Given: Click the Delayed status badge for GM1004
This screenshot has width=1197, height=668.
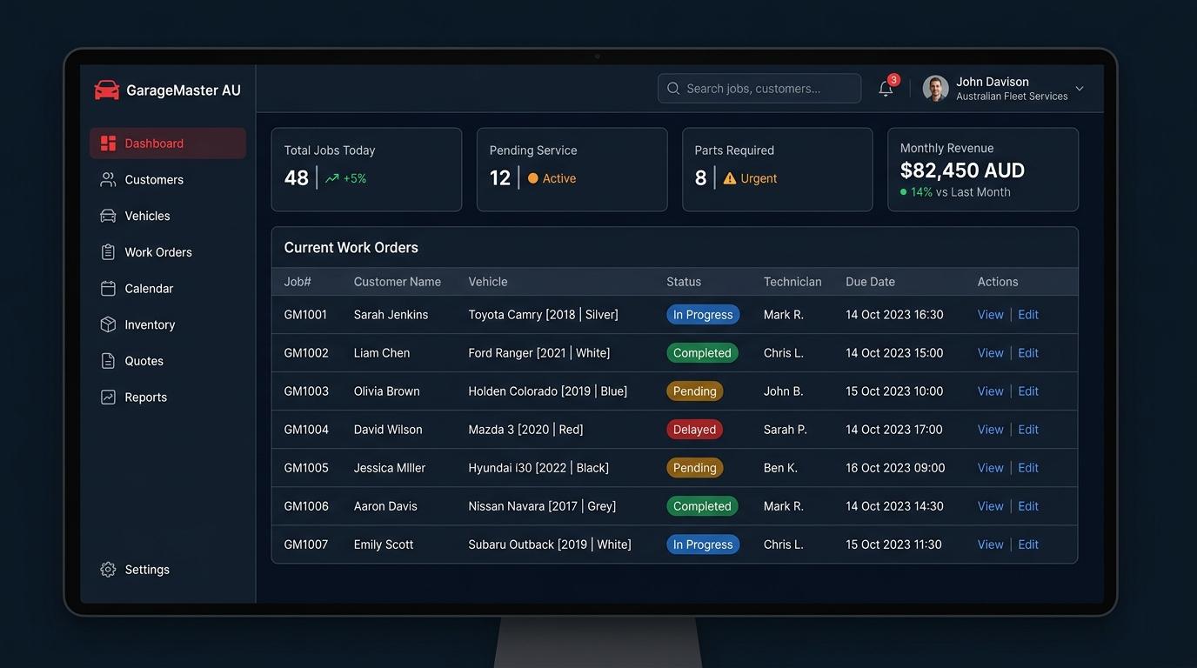Looking at the screenshot, I should 694,430.
